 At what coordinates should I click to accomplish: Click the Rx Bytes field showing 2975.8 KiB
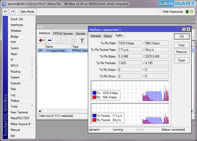tap(157, 56)
